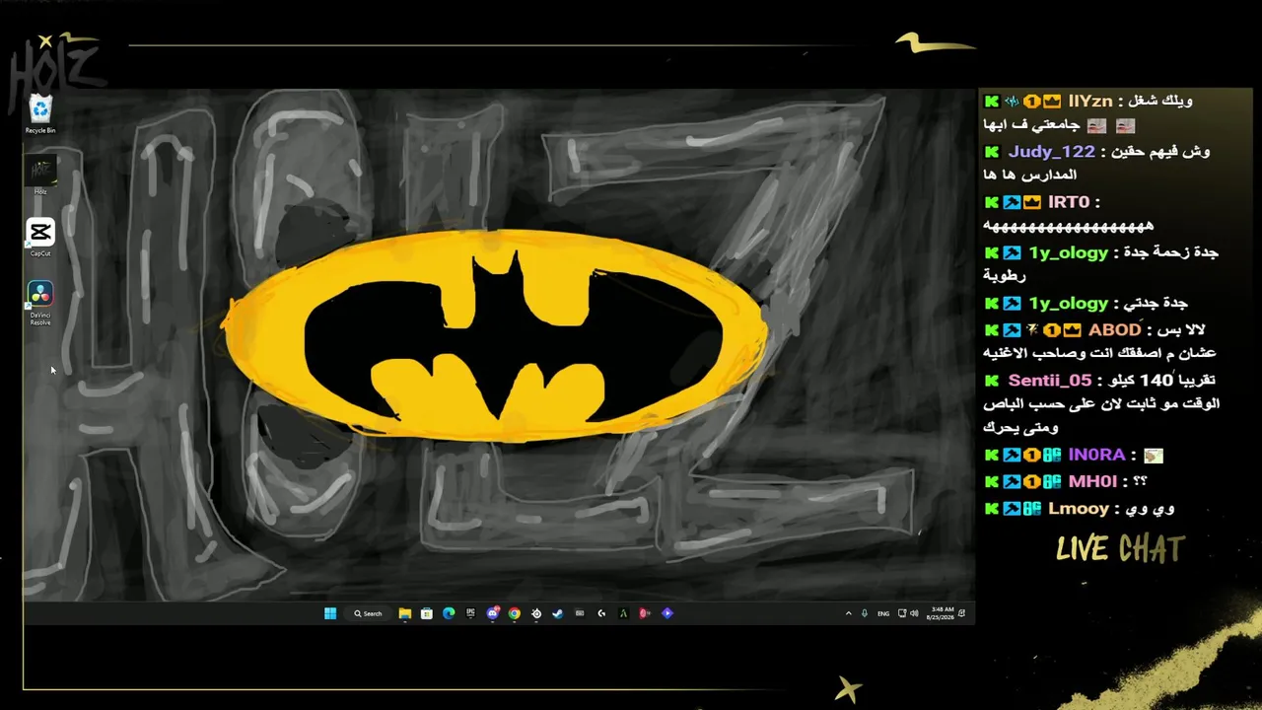Open the red circular app in taskbar
The image size is (1262, 710).
click(645, 613)
